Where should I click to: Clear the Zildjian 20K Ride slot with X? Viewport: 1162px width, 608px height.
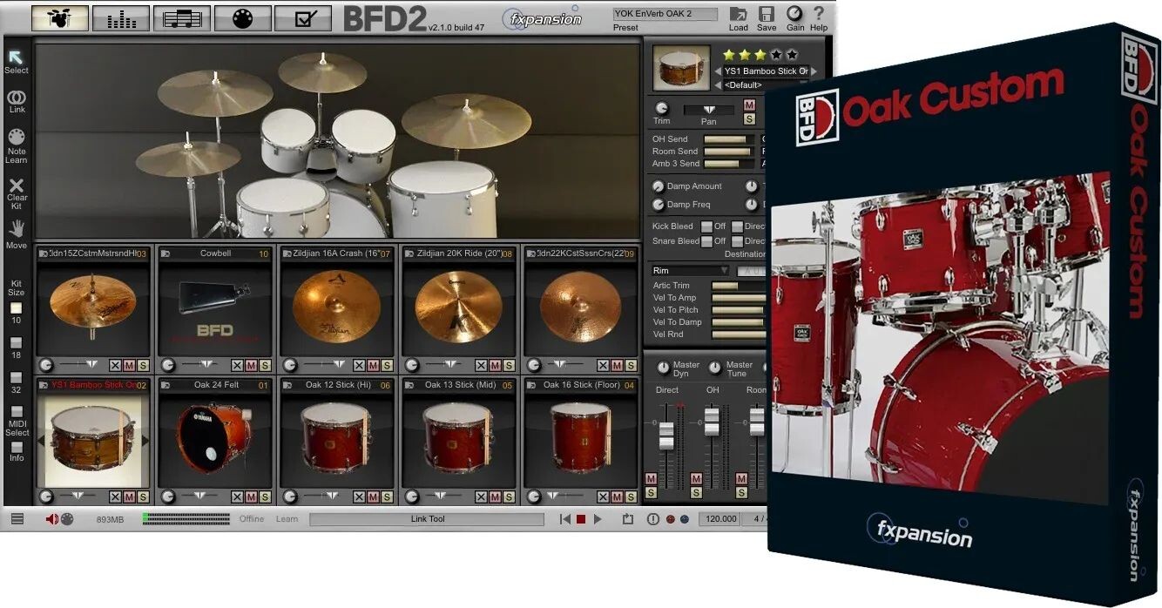click(x=481, y=365)
